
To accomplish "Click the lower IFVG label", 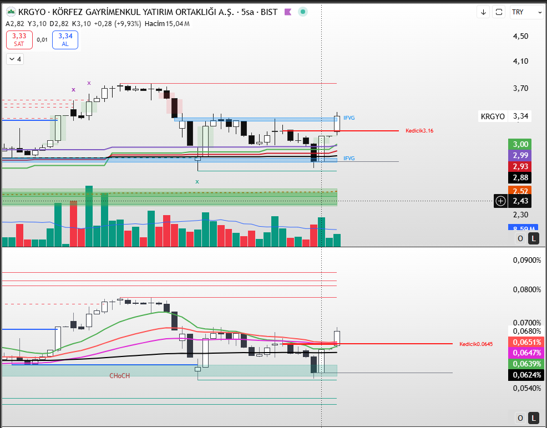I will pyautogui.click(x=349, y=159).
